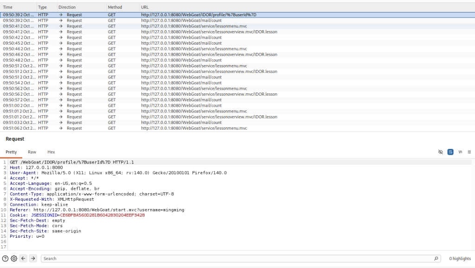This screenshot has width=475, height=268.
Task: Select the 09:50:42 mail/count request row
Action: pos(237,38)
